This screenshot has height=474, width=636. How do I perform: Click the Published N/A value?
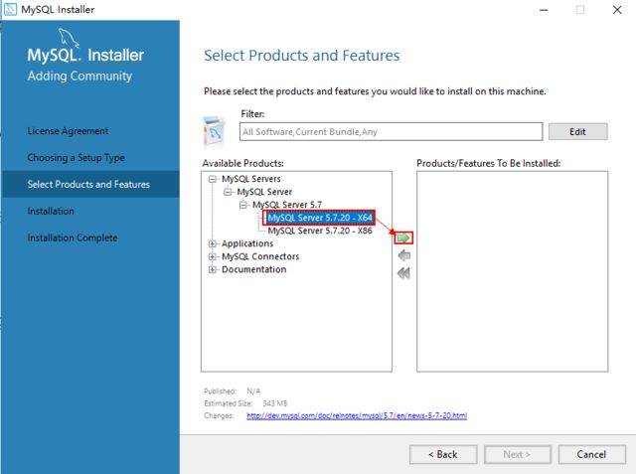point(253,392)
